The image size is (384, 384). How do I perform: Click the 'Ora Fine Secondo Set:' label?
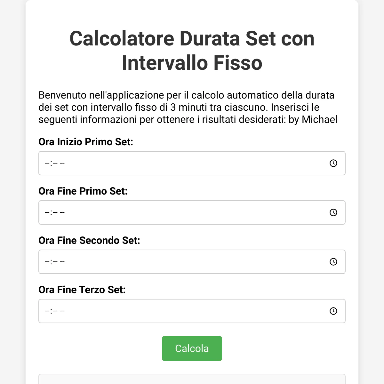pos(89,240)
